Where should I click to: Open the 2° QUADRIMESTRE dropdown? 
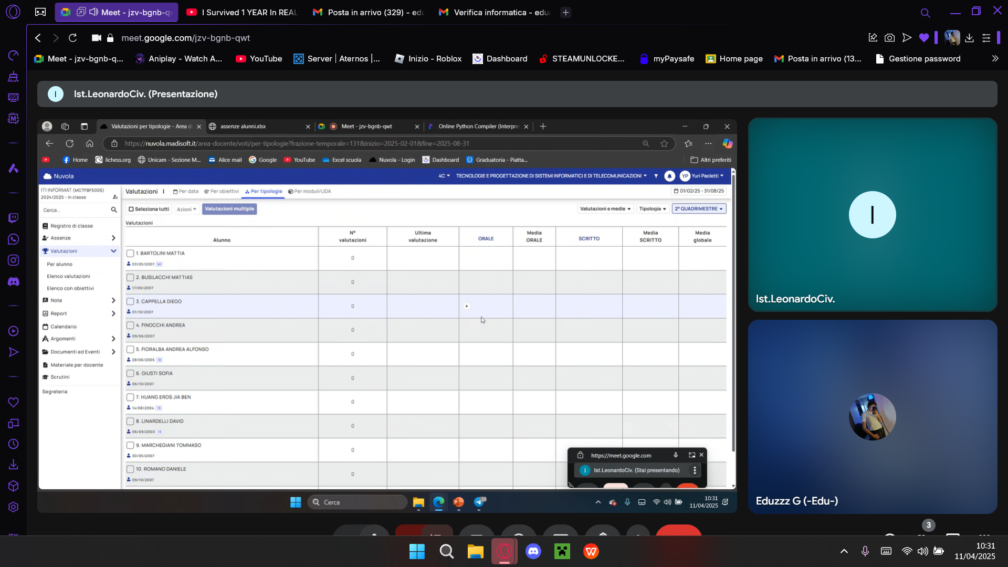[x=699, y=209]
